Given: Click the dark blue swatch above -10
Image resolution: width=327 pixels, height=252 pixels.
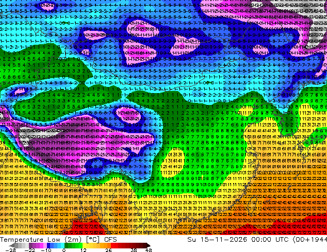Looking at the screenshot, I should click(x=48, y=245).
